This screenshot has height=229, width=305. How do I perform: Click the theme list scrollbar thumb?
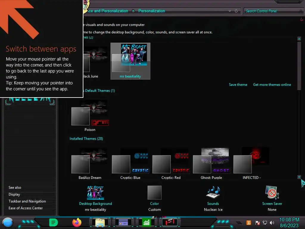tap(299, 65)
